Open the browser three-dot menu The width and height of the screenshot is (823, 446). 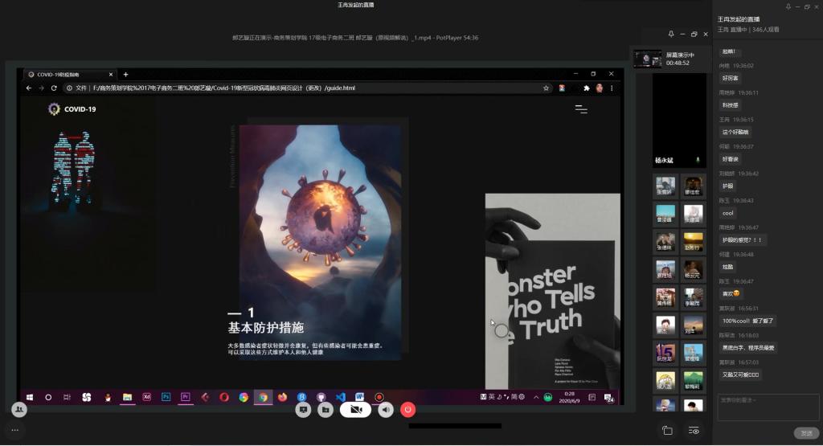pyautogui.click(x=612, y=88)
